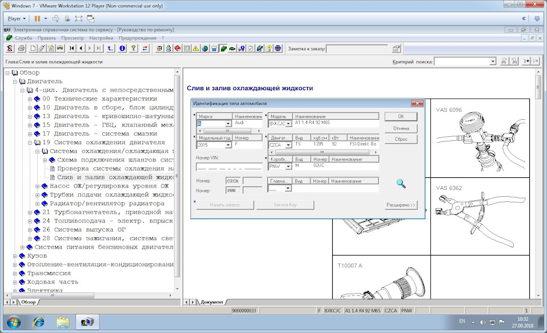Open the gearbox PNW dropdown
This screenshot has width=547, height=333.
coord(288,166)
